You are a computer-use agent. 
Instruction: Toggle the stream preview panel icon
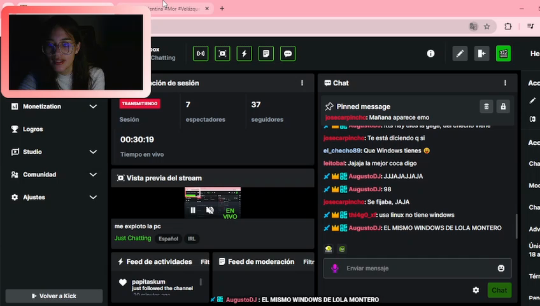click(x=222, y=54)
